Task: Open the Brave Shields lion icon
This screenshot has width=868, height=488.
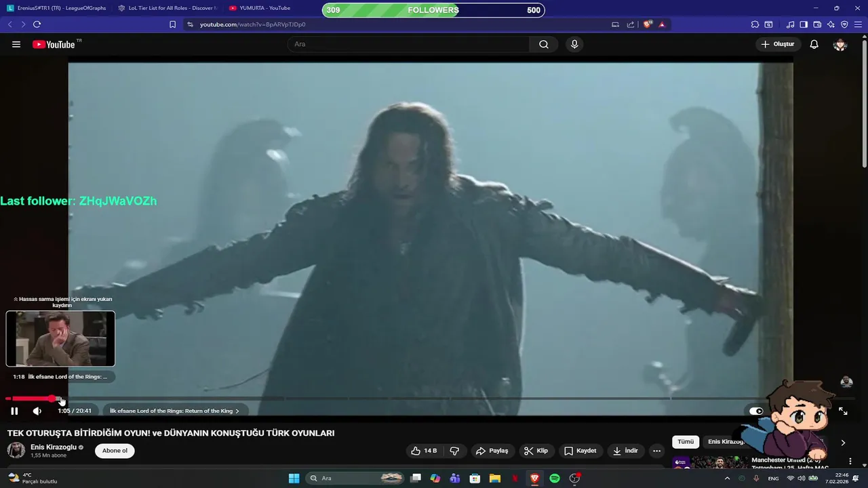Action: pyautogui.click(x=648, y=24)
